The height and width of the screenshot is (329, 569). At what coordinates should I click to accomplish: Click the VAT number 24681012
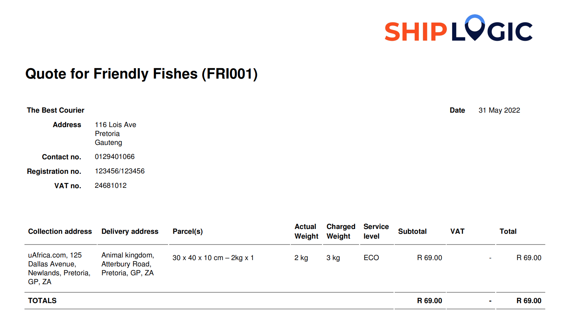pos(111,186)
